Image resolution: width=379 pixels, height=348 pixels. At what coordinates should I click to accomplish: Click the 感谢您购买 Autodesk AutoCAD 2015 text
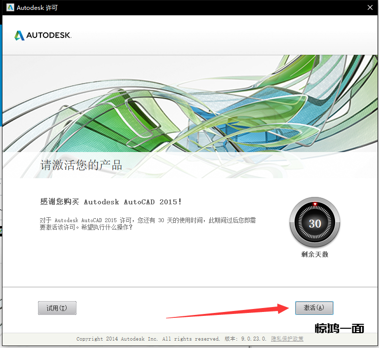click(111, 202)
